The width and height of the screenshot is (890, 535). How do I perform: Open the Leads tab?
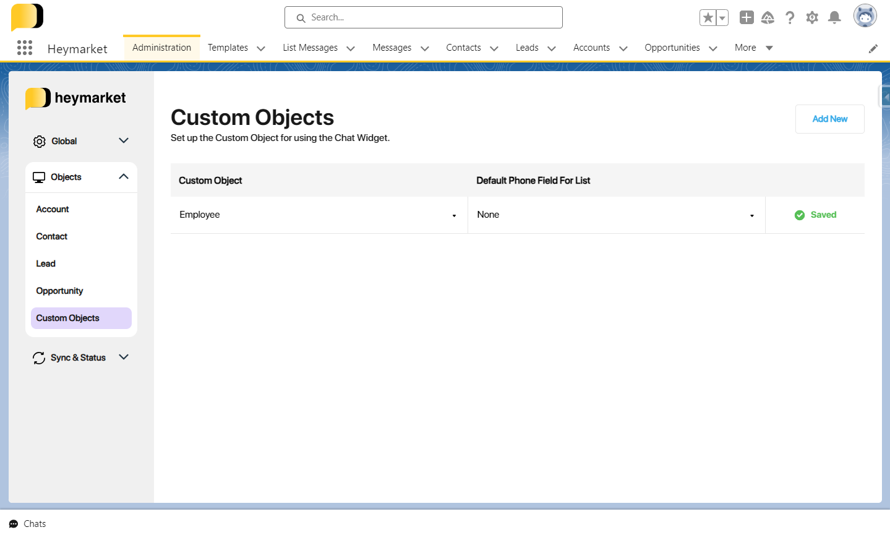pos(527,48)
